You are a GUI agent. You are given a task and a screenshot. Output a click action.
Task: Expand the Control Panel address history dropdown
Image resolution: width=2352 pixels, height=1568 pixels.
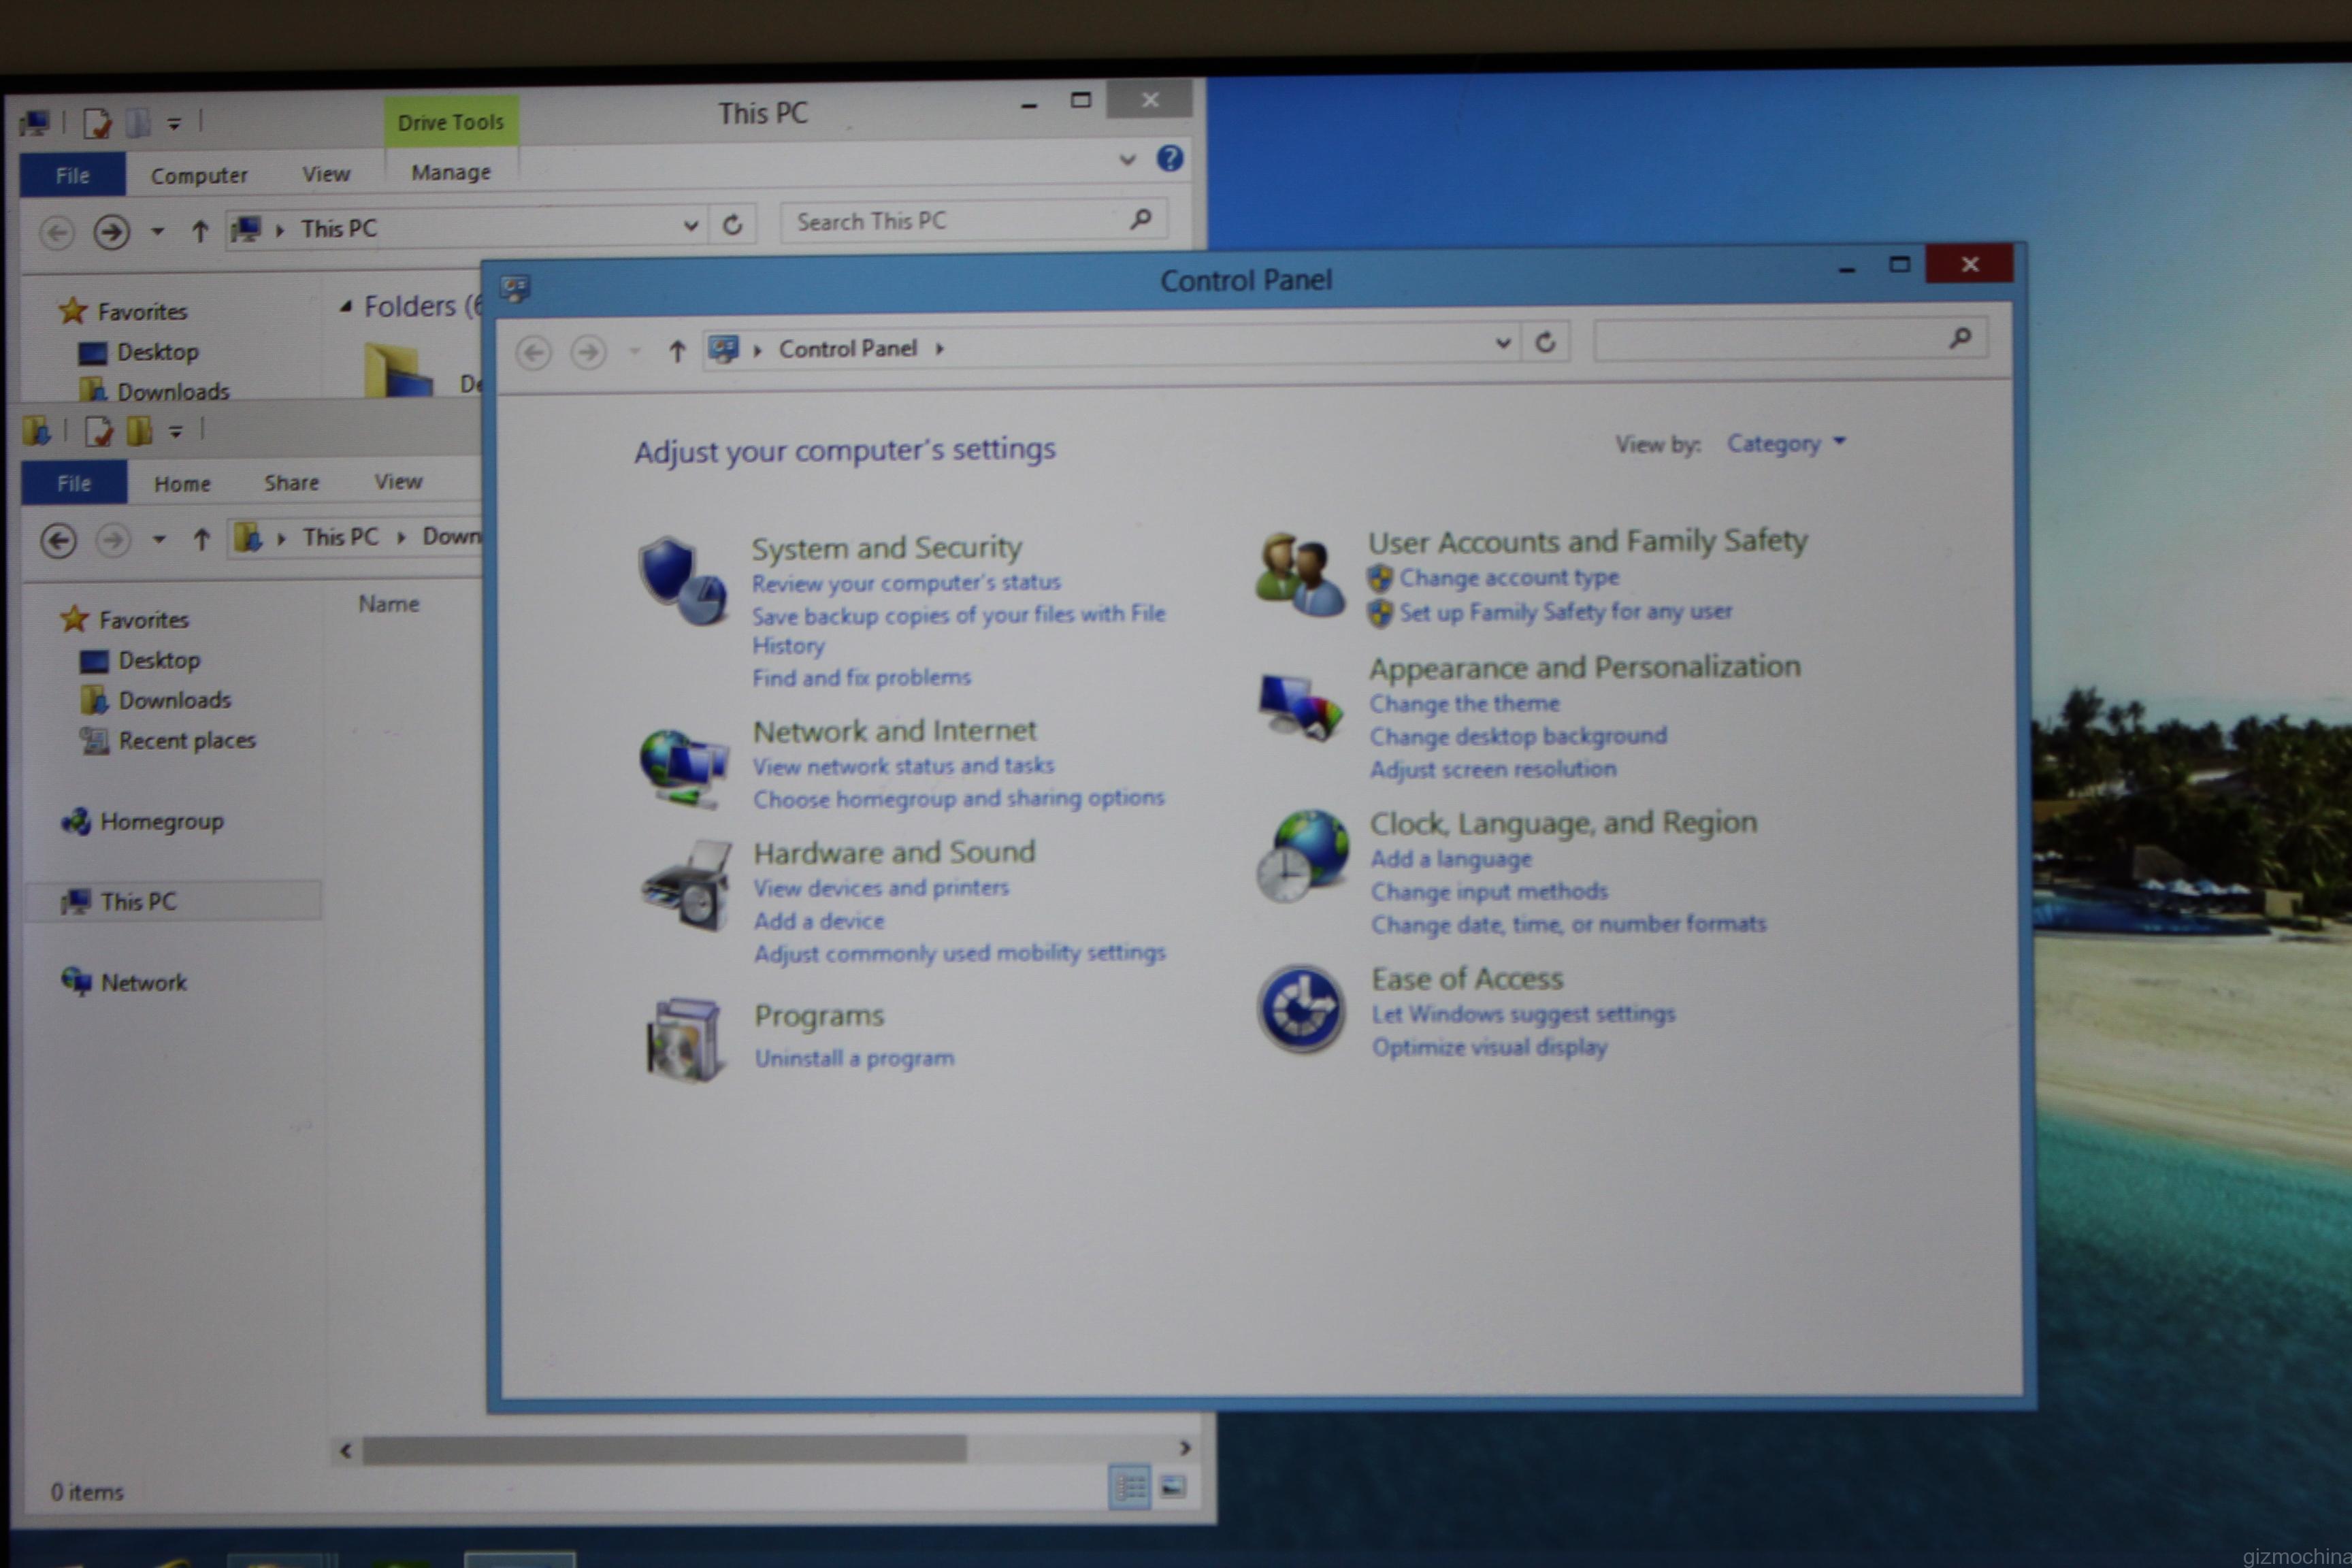[x=1502, y=343]
